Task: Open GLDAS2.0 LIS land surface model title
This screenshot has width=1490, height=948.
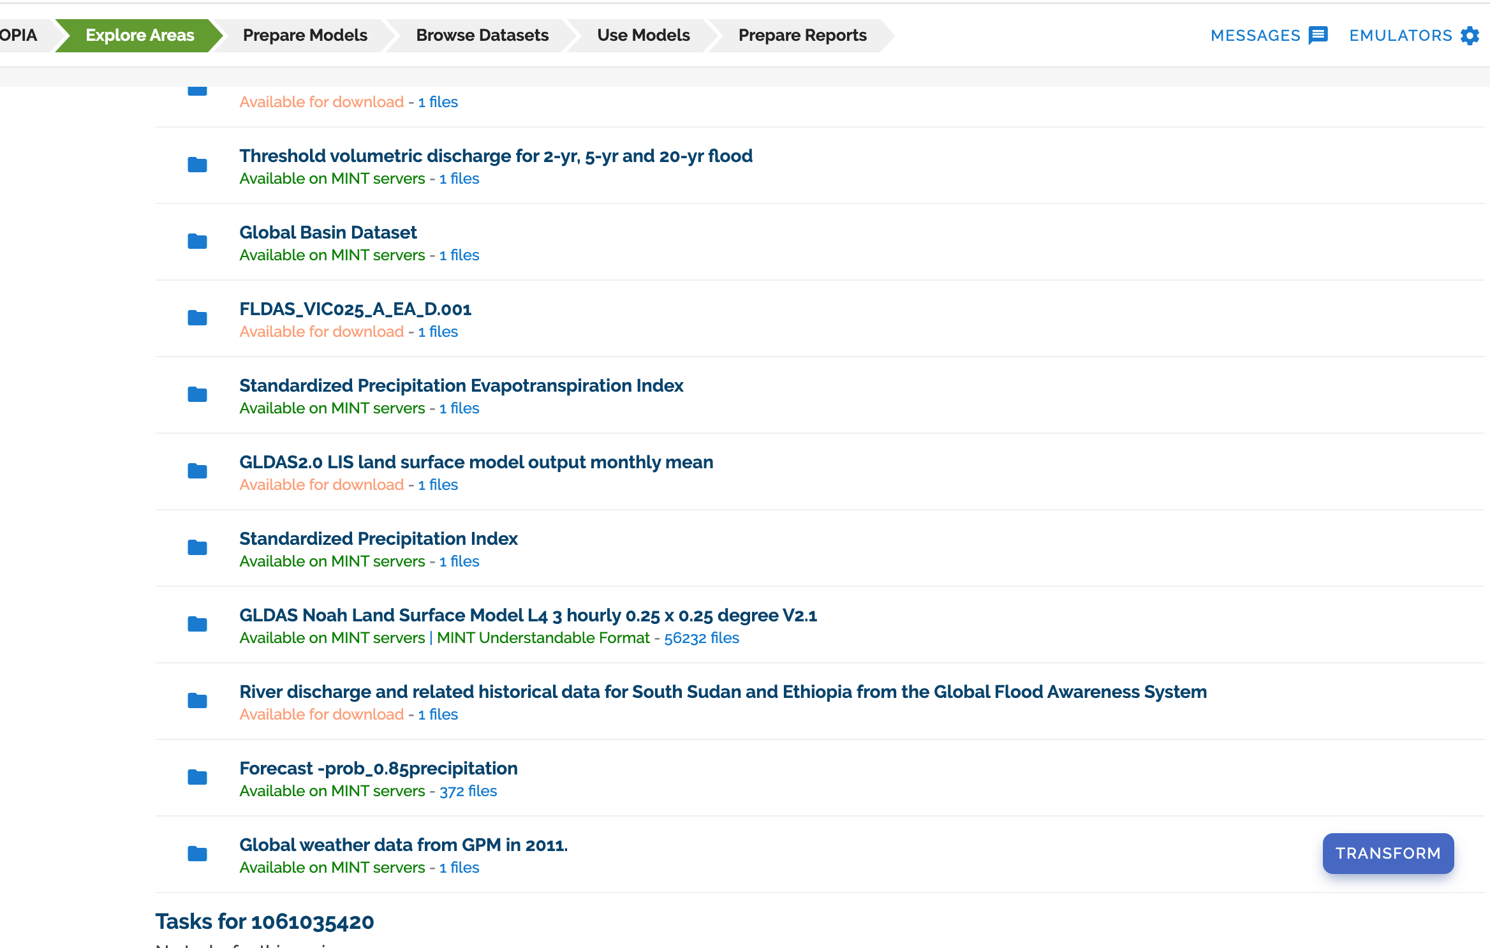Action: pos(476,462)
